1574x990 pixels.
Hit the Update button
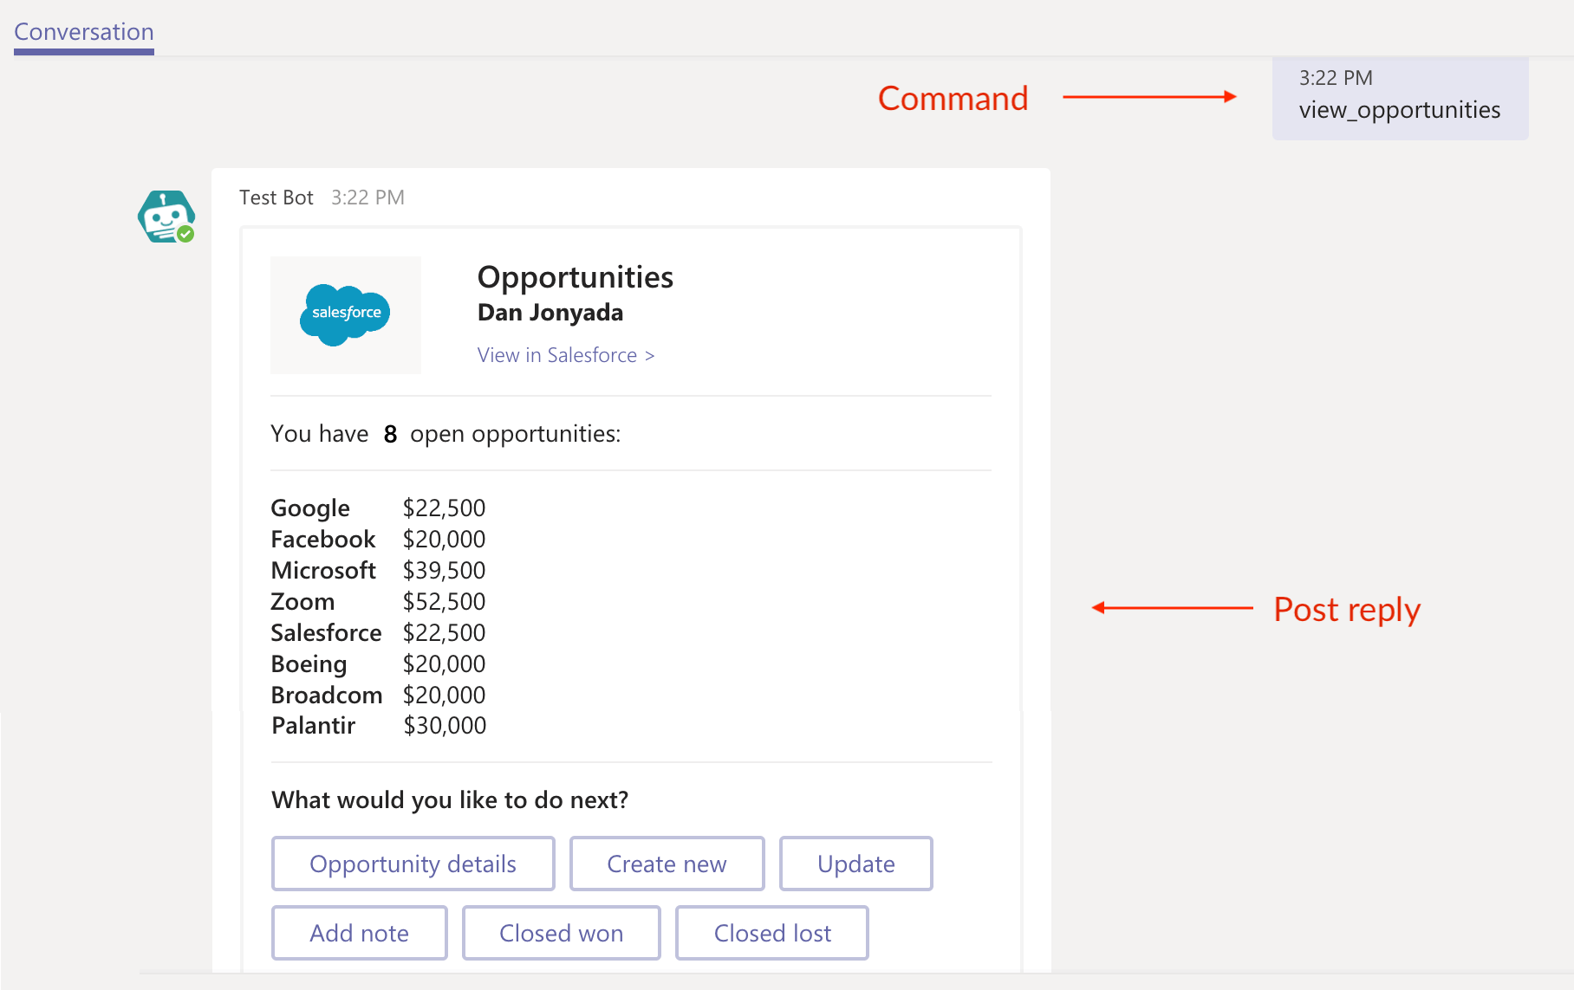click(855, 864)
